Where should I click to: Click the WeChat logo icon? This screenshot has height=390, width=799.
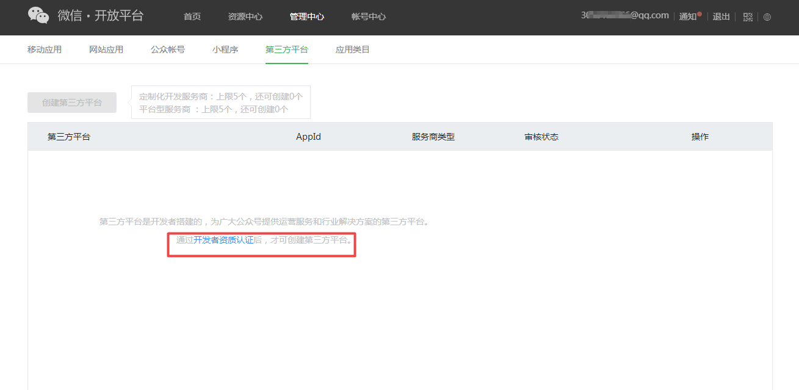pos(38,16)
